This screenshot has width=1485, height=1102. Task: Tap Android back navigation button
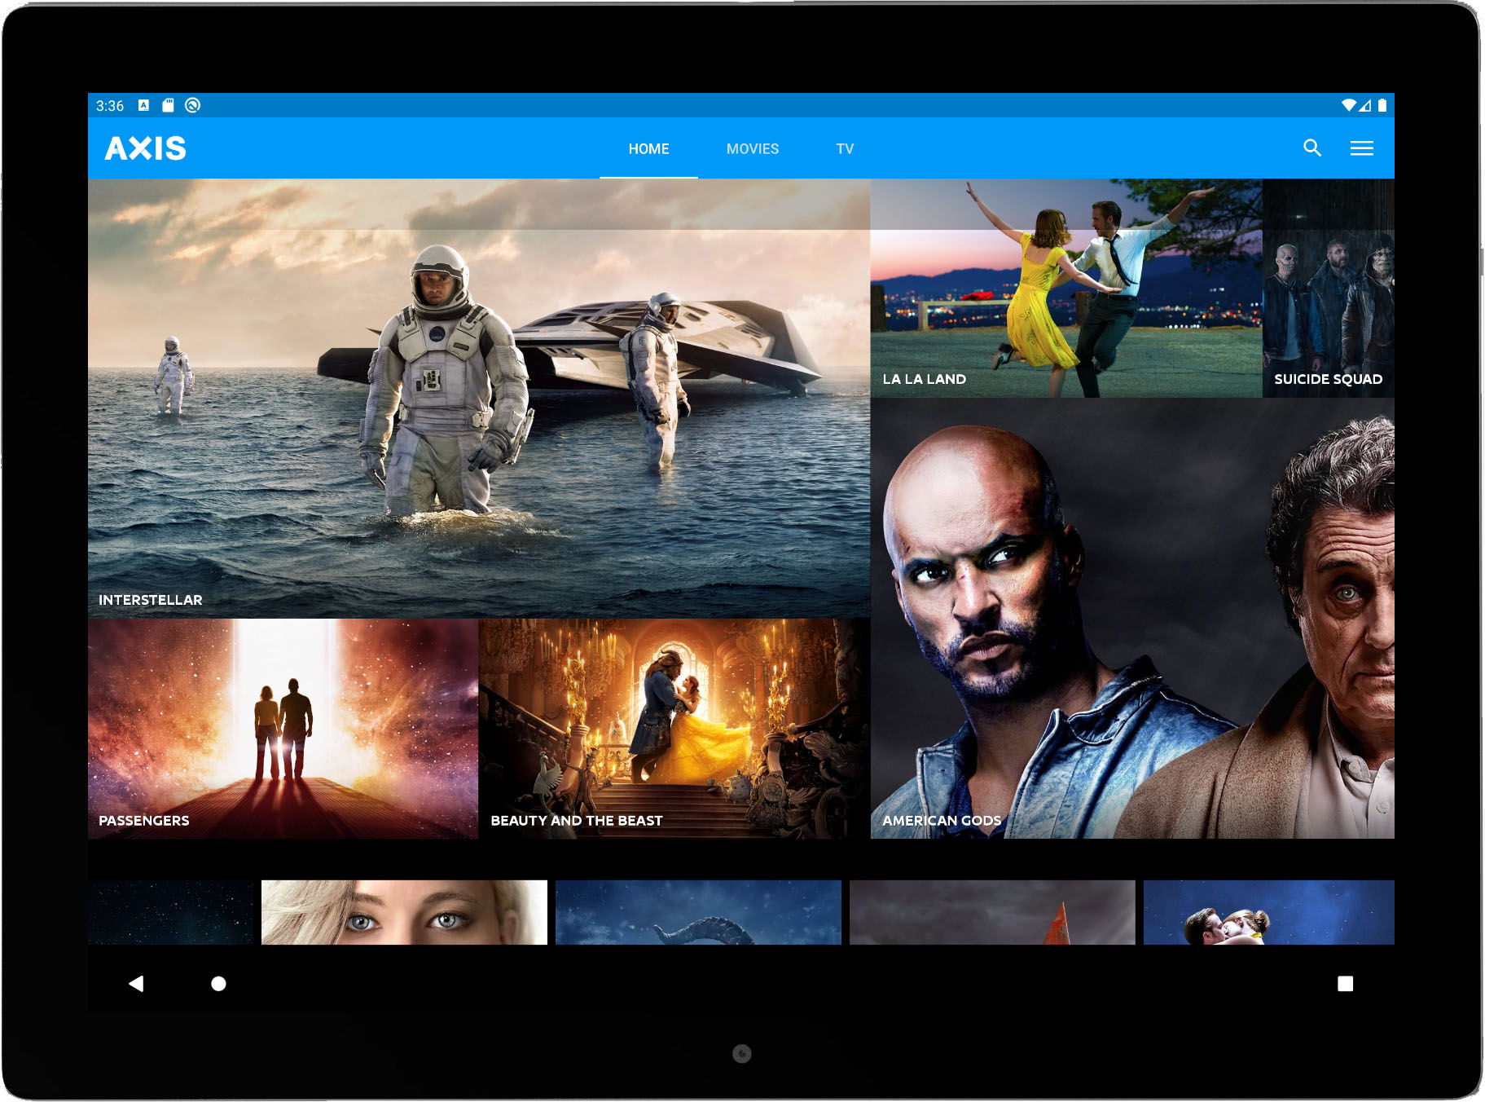[x=136, y=984]
